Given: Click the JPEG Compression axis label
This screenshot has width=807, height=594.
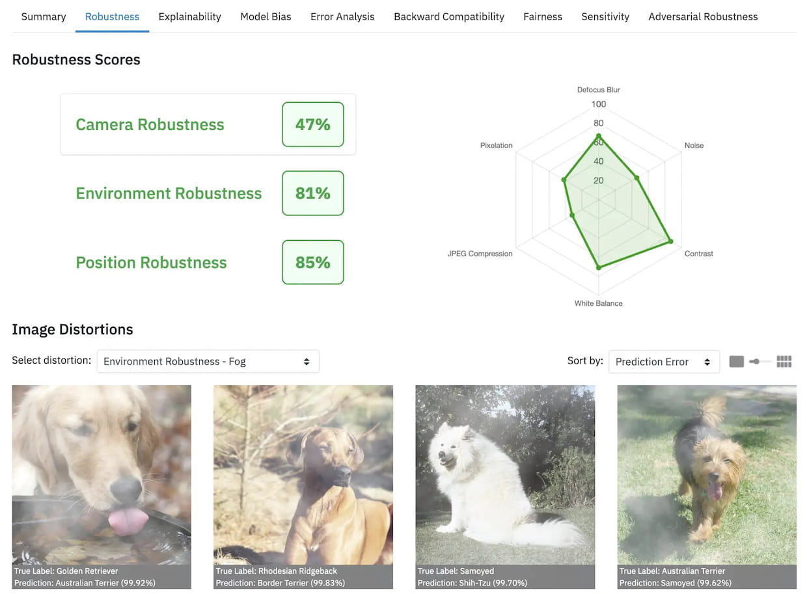Looking at the screenshot, I should (480, 254).
